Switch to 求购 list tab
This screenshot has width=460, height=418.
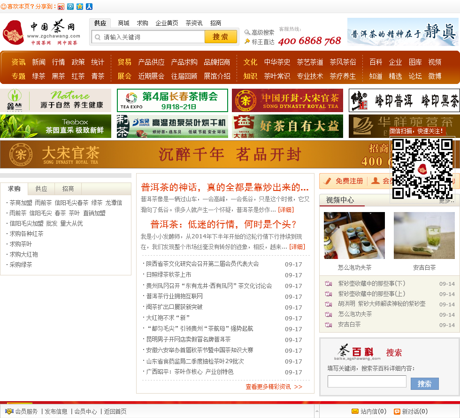click(x=14, y=189)
